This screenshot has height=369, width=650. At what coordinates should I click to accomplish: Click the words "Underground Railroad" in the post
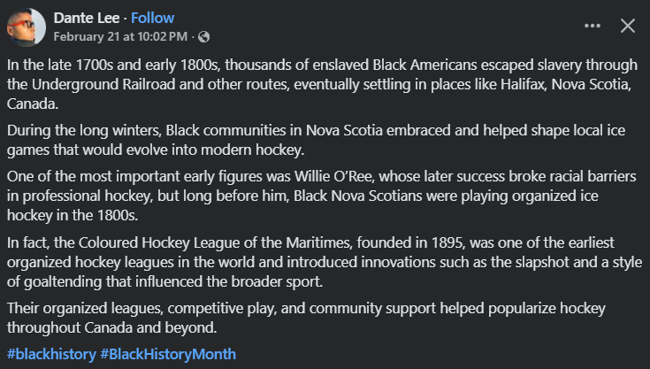pyautogui.click(x=96, y=84)
